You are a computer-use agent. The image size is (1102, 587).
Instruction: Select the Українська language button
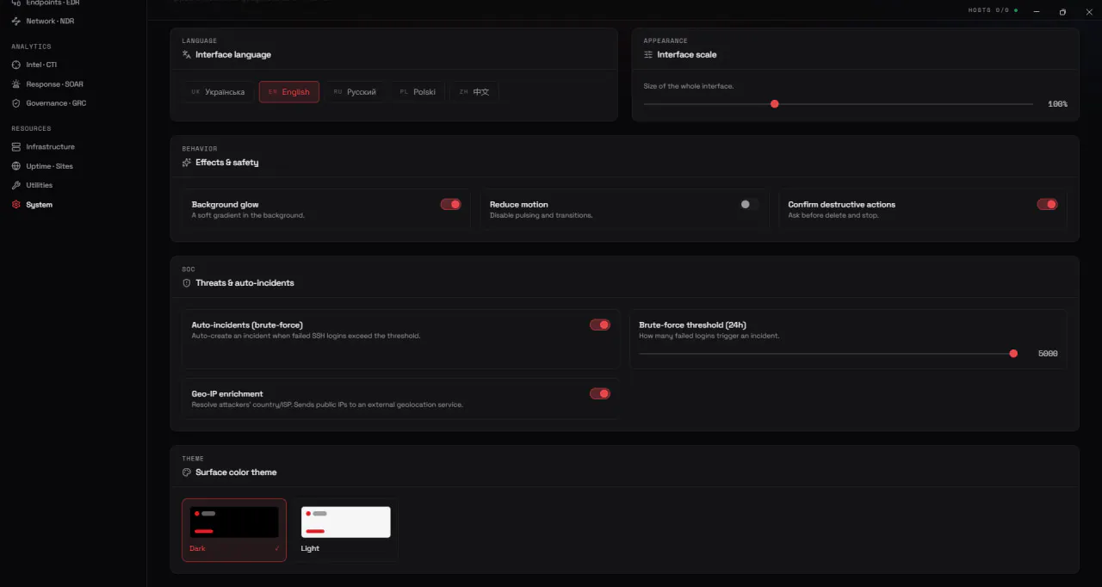point(219,92)
